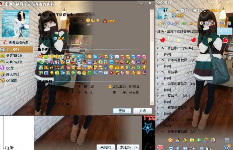Click the QQ number 1508997540
The width and height of the screenshot is (233, 150).
(x=85, y=15)
